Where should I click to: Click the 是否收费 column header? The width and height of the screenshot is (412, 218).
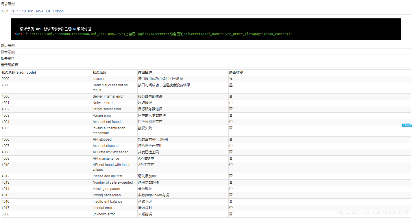coord(319,72)
